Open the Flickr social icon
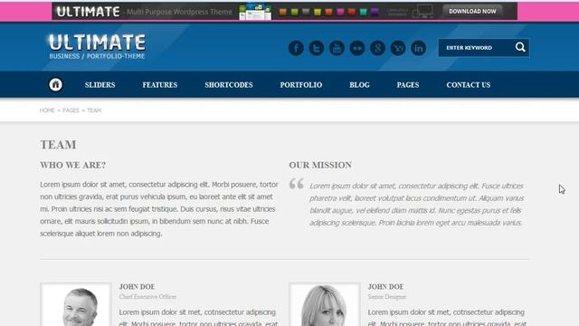579x326 pixels. [357, 48]
